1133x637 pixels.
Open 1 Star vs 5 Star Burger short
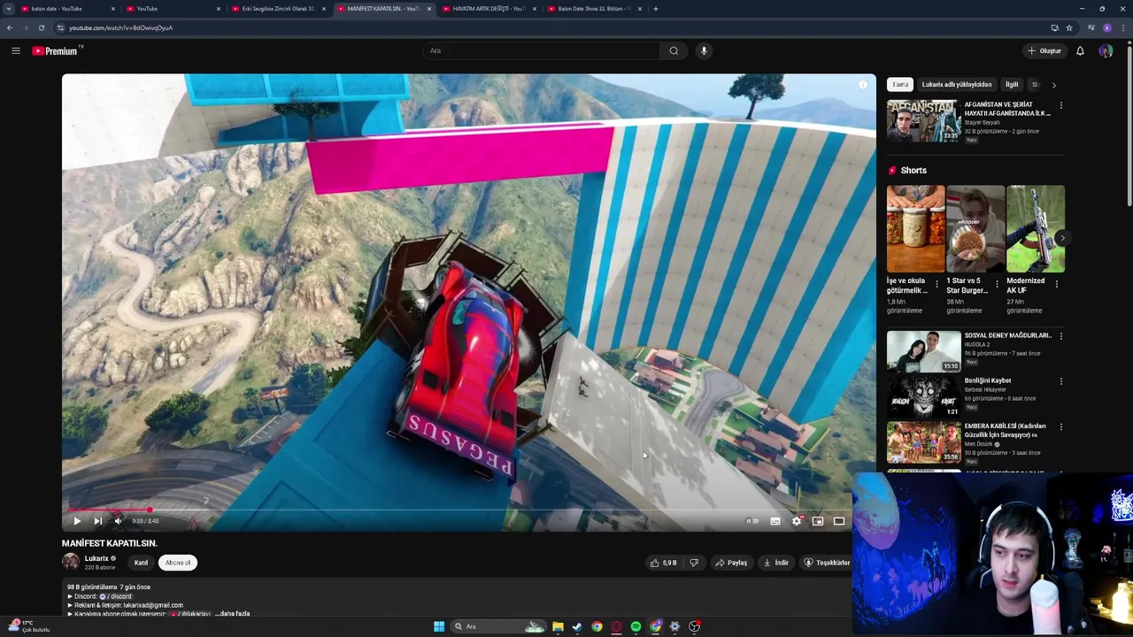(x=975, y=229)
